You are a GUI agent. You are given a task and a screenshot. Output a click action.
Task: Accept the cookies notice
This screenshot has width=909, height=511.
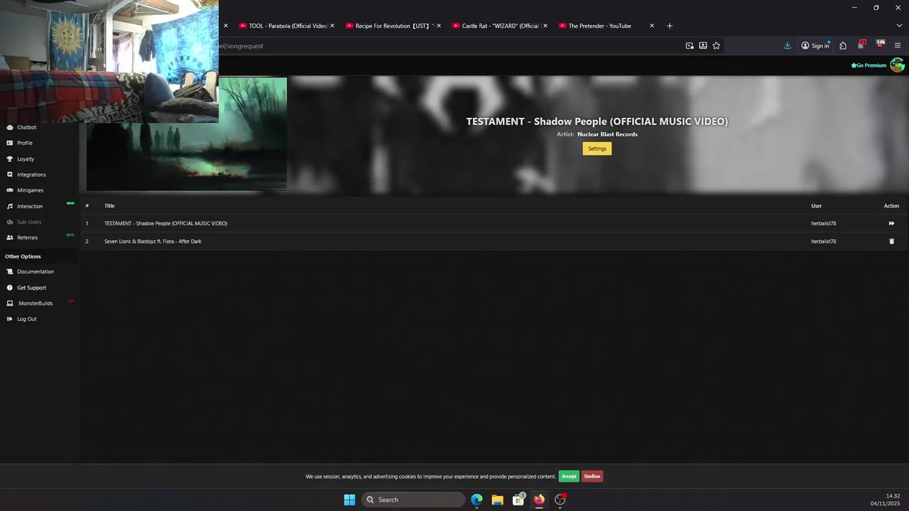tap(569, 476)
